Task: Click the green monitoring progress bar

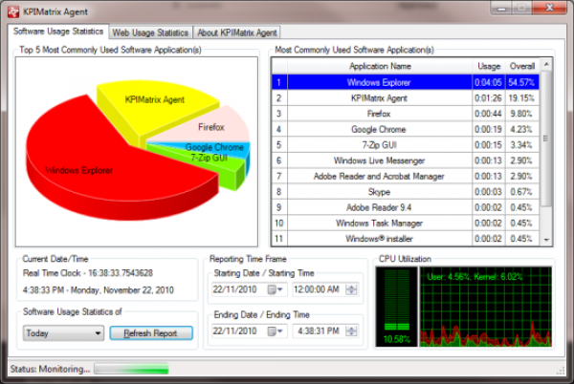Action: (131, 369)
